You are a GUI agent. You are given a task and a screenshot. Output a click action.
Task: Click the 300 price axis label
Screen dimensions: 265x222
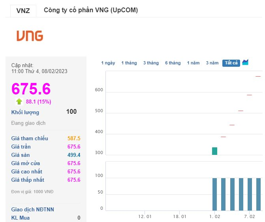99,152
